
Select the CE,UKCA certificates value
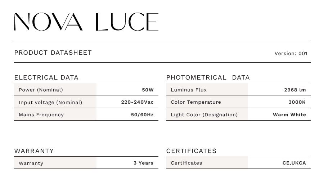[x=294, y=163]
